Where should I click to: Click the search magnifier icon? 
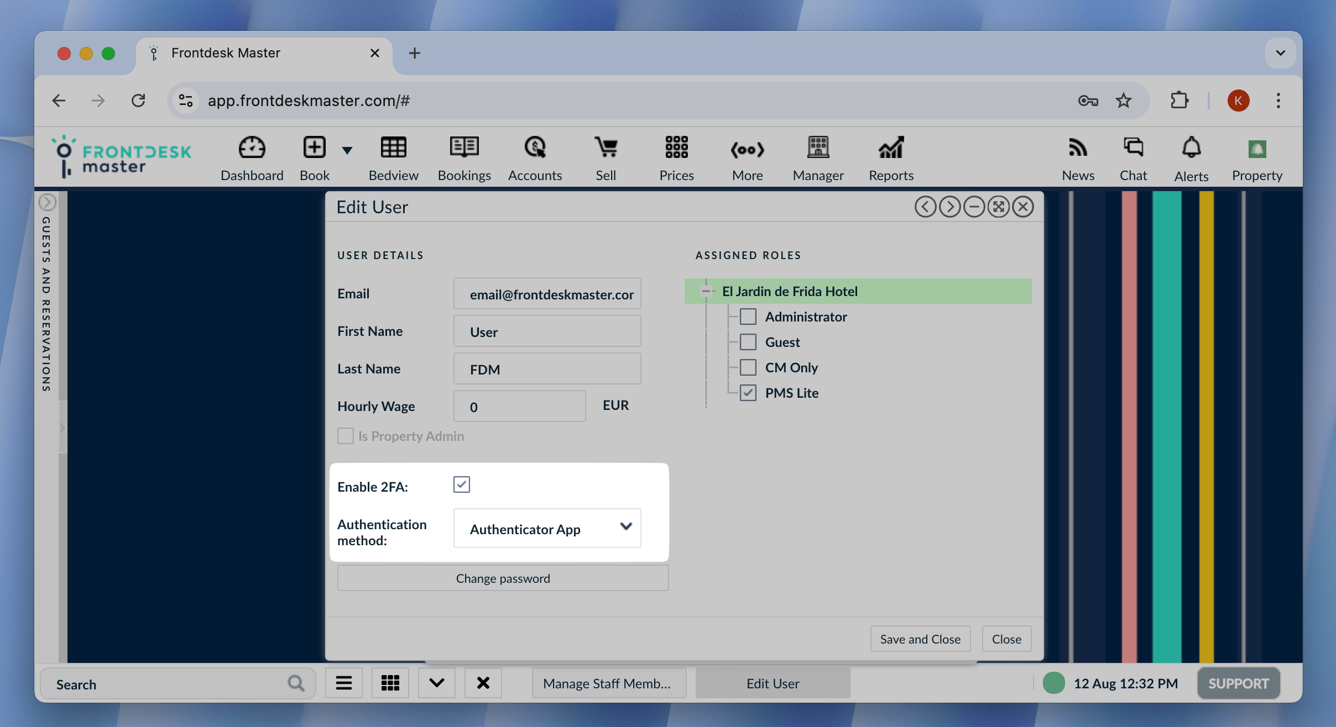(296, 683)
